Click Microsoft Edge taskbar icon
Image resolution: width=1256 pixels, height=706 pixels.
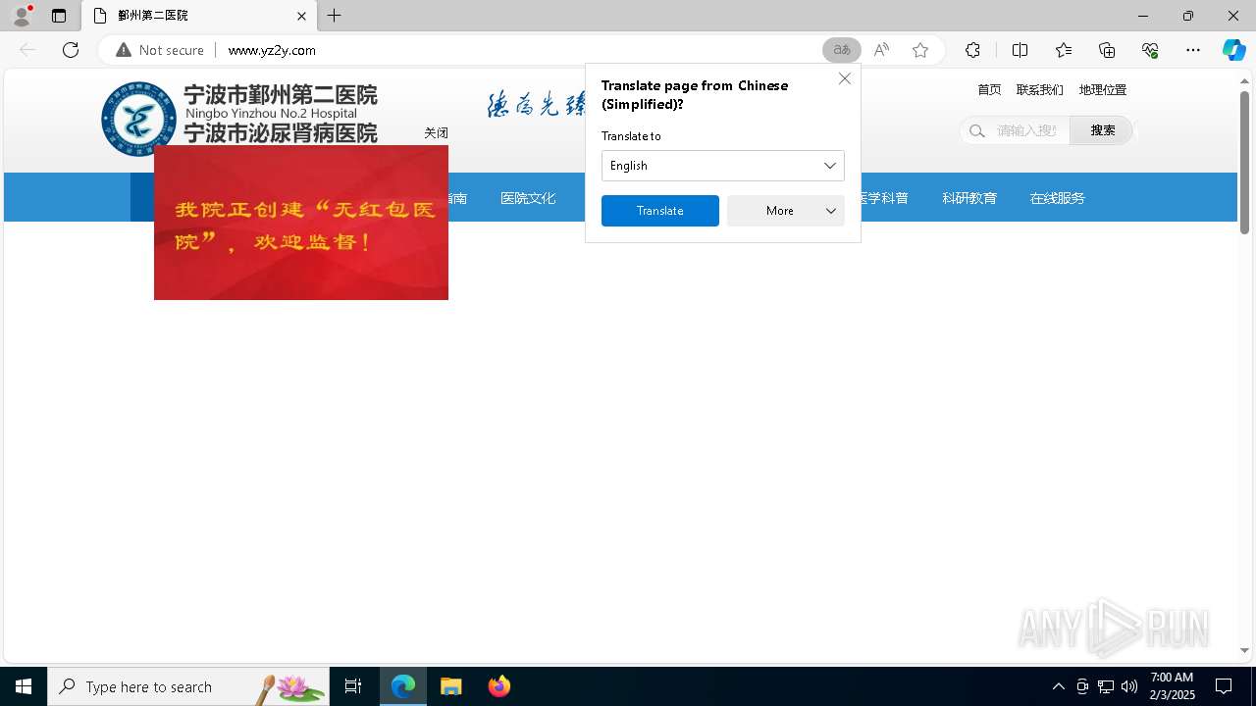(x=403, y=686)
